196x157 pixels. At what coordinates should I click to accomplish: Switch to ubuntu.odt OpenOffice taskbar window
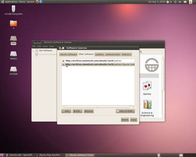(20, 155)
